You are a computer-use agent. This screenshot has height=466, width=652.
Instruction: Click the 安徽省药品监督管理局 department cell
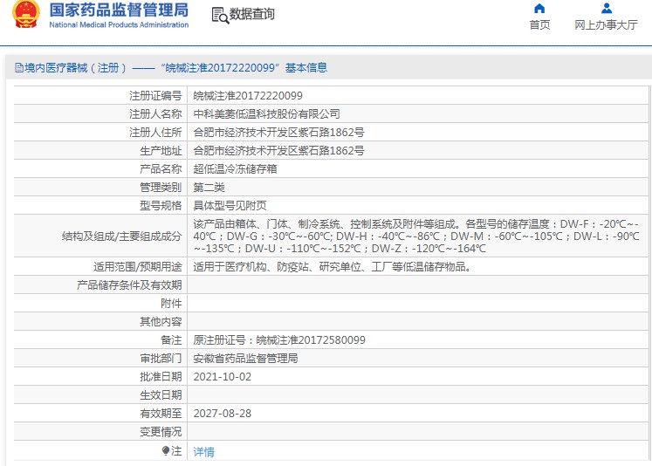(417, 359)
